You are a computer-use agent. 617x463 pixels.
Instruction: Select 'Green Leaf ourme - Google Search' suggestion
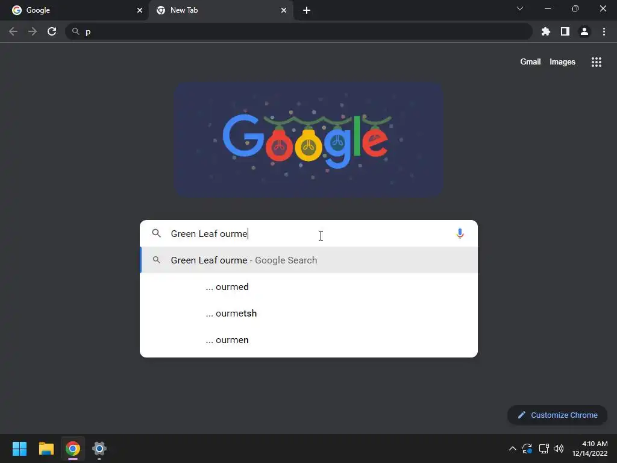(x=309, y=260)
